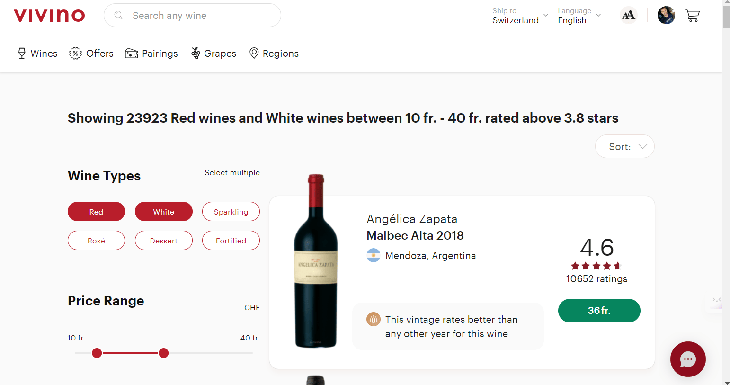The height and width of the screenshot is (385, 730).
Task: Click the 36 fr. price button
Action: pyautogui.click(x=599, y=310)
